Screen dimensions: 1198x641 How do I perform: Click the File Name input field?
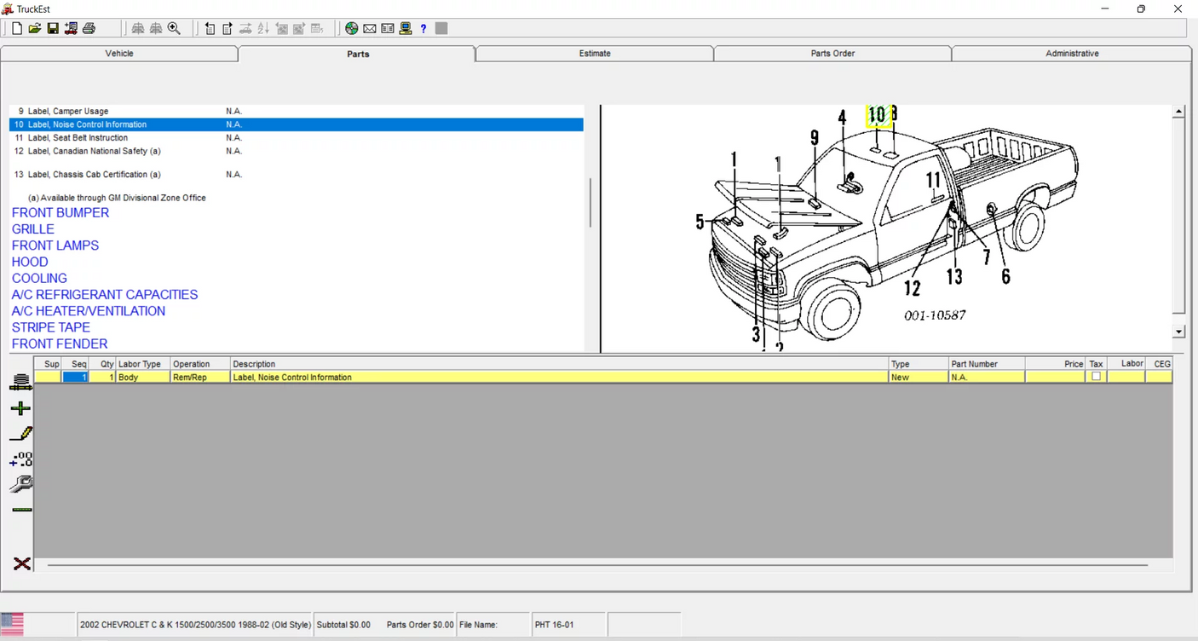[494, 624]
